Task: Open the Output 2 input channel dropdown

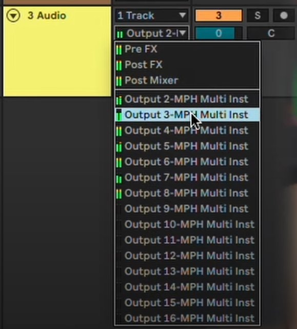Action: pyautogui.click(x=152, y=33)
